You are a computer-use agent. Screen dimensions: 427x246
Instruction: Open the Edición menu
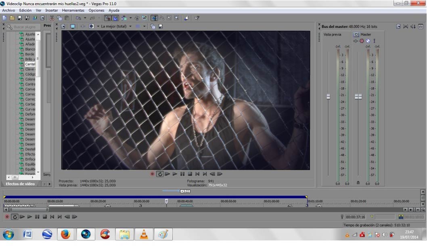tap(25, 11)
